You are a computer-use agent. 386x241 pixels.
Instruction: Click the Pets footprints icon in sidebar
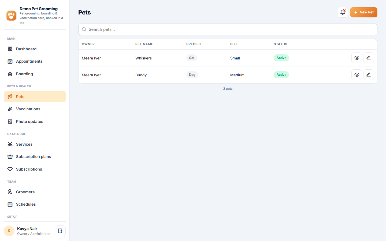10,97
